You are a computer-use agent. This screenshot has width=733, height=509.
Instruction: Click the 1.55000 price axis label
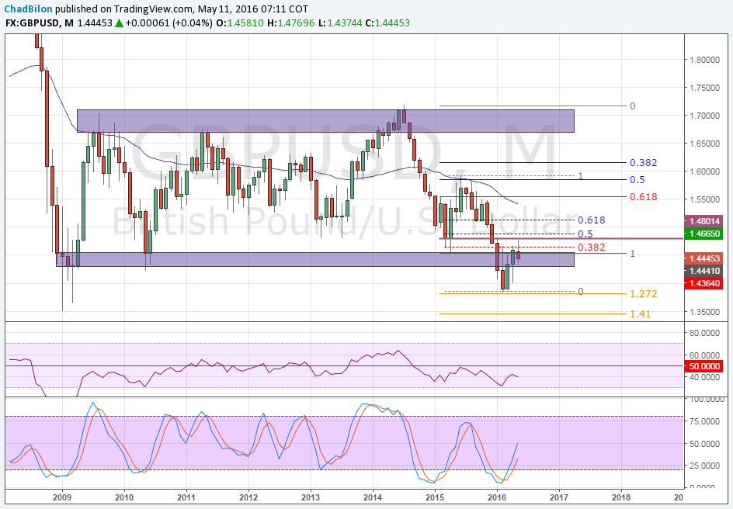705,199
